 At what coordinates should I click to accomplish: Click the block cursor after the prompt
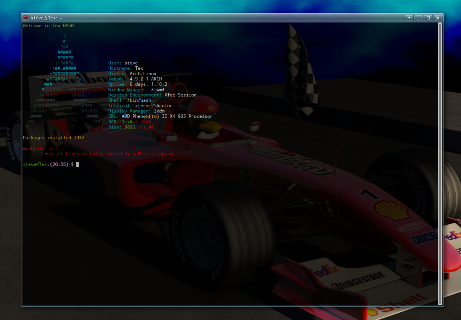tap(77, 164)
